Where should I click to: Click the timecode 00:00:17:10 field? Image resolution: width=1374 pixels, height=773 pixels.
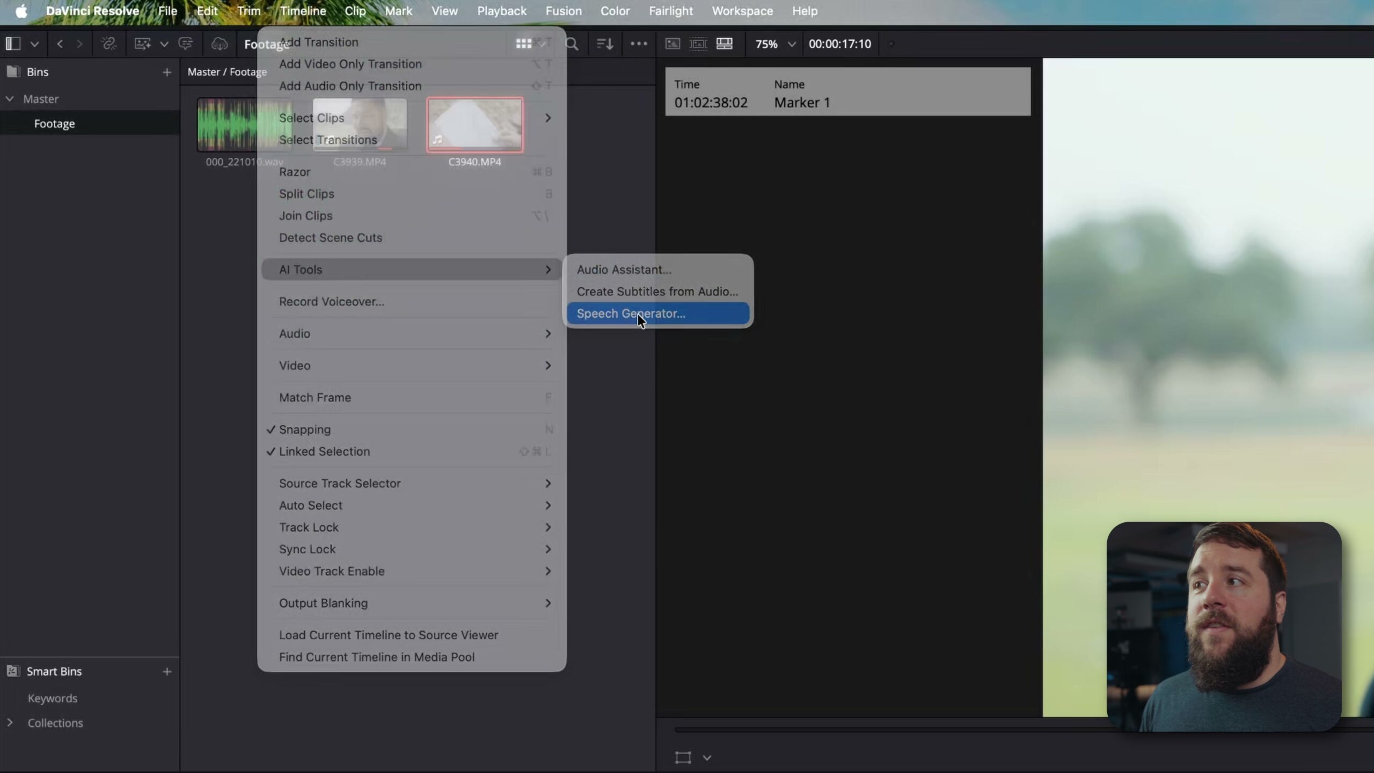click(x=840, y=44)
